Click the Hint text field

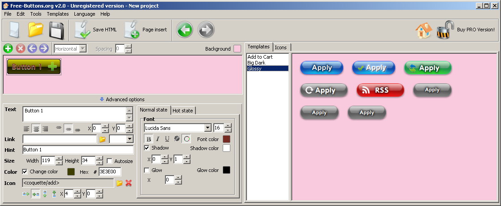(x=78, y=150)
